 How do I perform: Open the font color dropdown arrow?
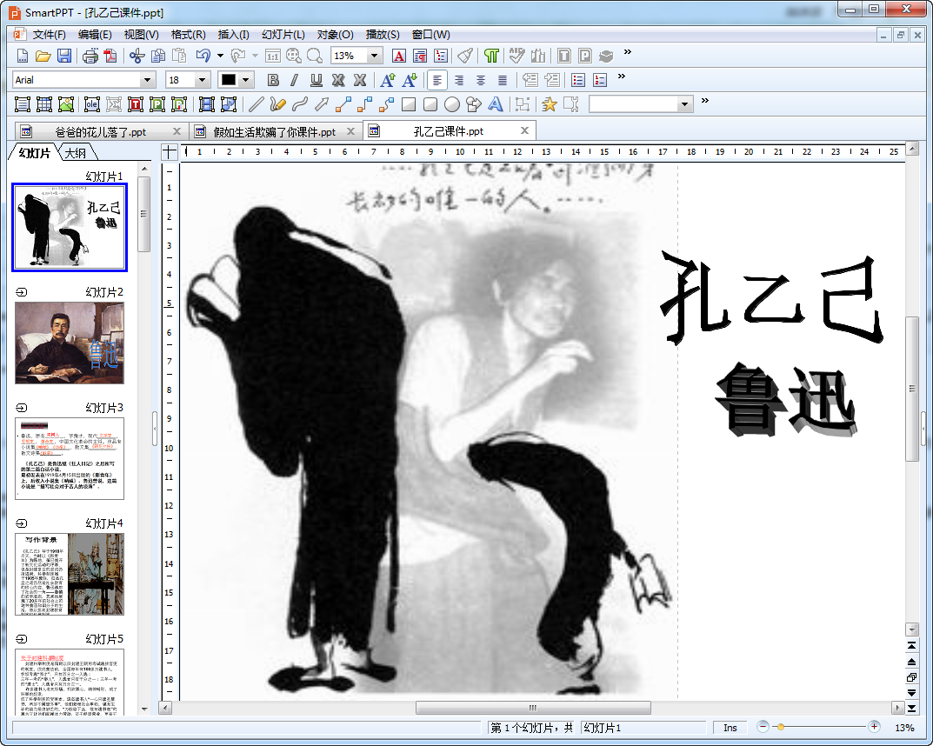pos(246,80)
